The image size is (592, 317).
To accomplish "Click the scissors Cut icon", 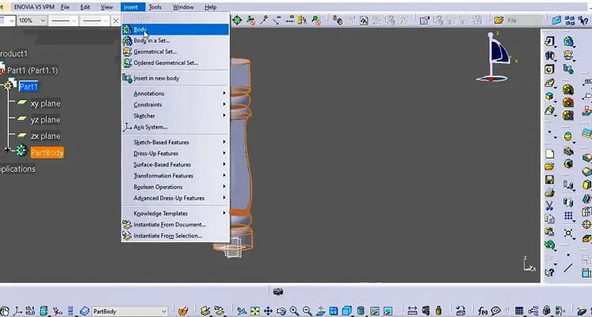I will (549, 206).
